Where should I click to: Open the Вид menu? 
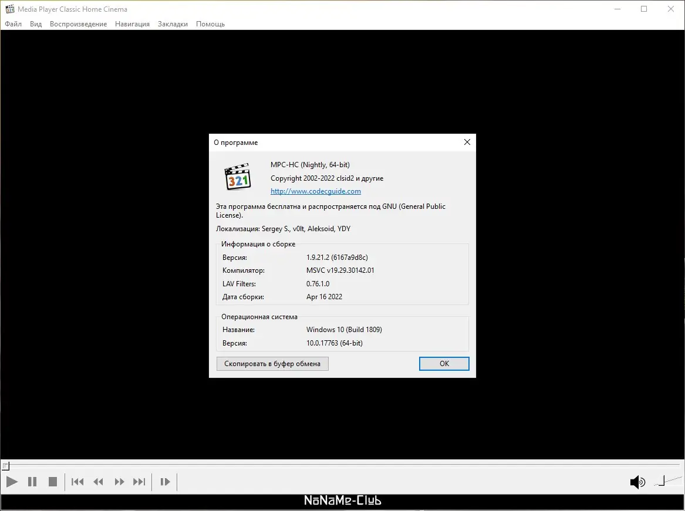coord(36,24)
